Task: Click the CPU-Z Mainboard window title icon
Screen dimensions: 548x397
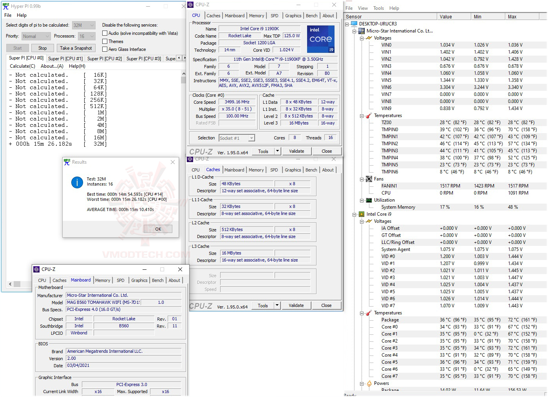Action: tap(36, 269)
